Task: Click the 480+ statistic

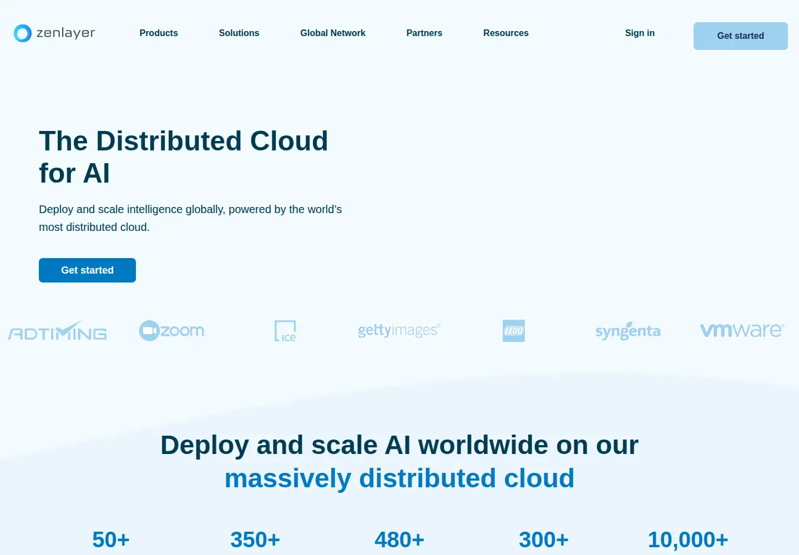Action: click(399, 539)
